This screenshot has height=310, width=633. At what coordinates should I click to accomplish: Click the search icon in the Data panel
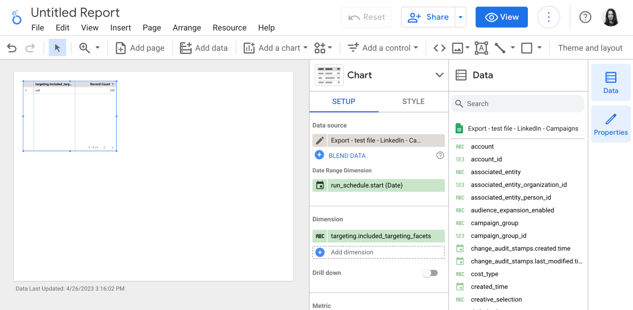click(x=459, y=104)
